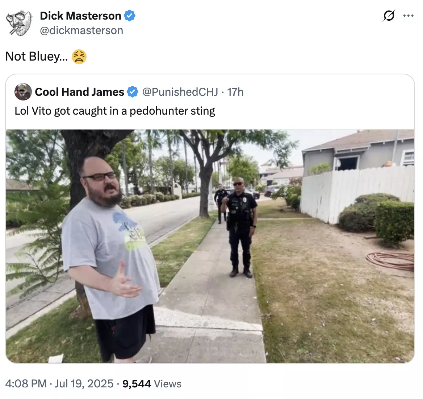Open the @dickmasterson handle link

point(81,30)
